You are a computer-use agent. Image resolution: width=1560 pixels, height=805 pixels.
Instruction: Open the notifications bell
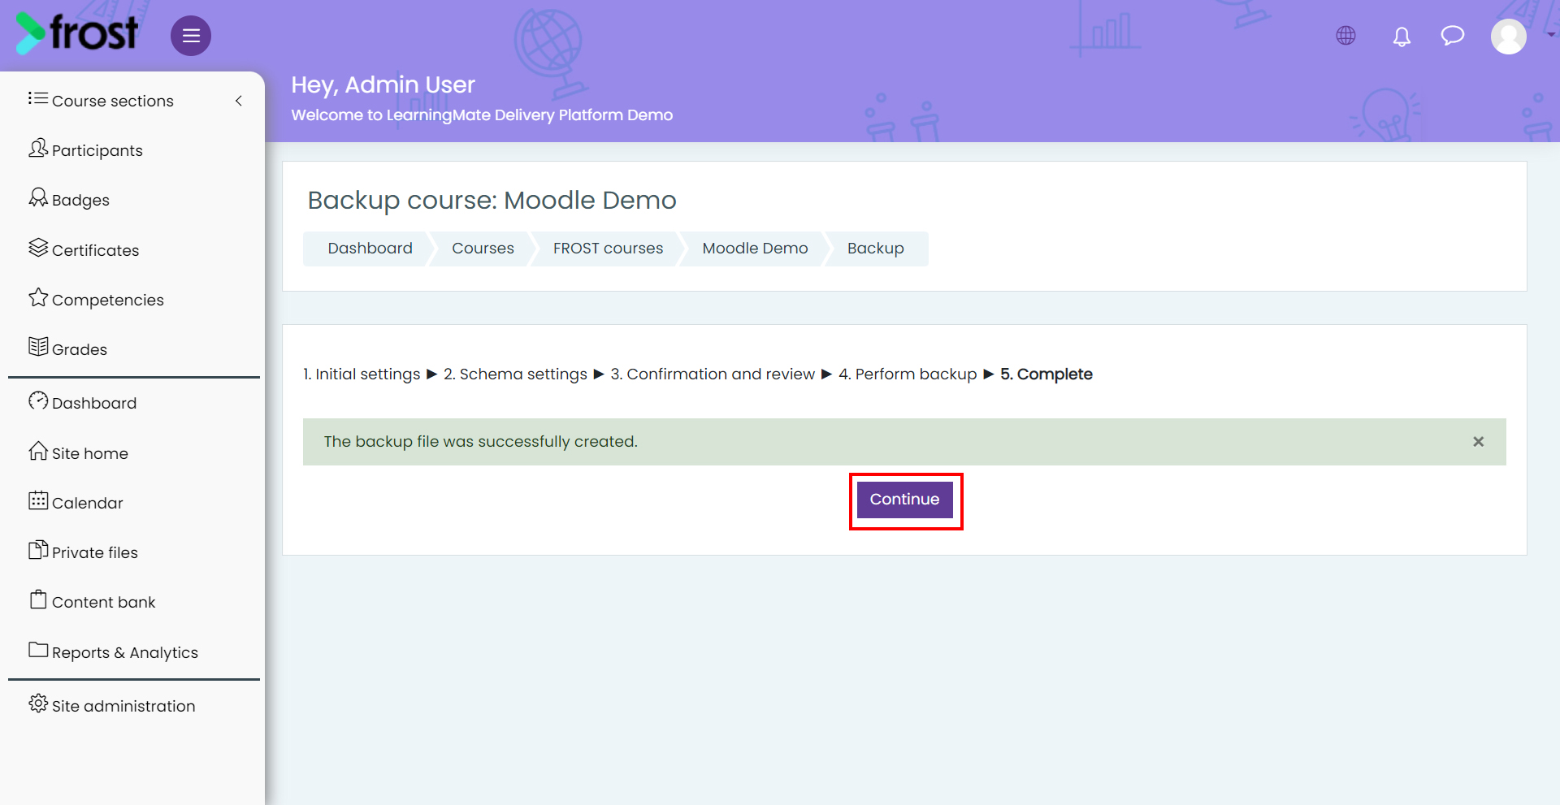(x=1402, y=37)
